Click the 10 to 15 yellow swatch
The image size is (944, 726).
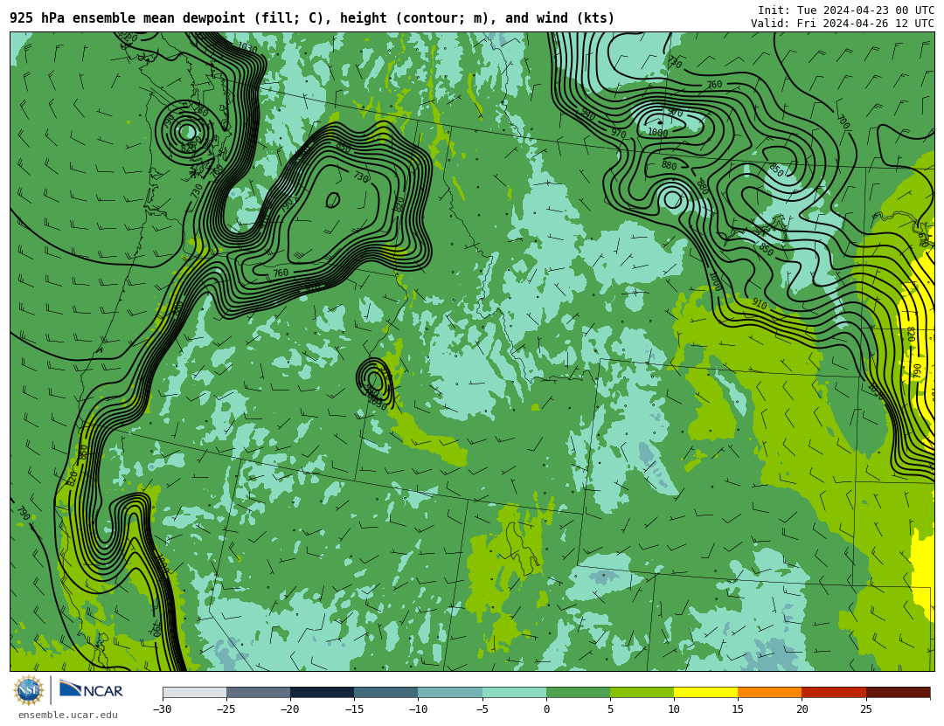tap(705, 692)
